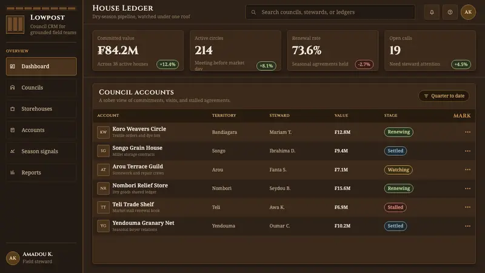Click the TERRITORY column header

tap(224, 115)
